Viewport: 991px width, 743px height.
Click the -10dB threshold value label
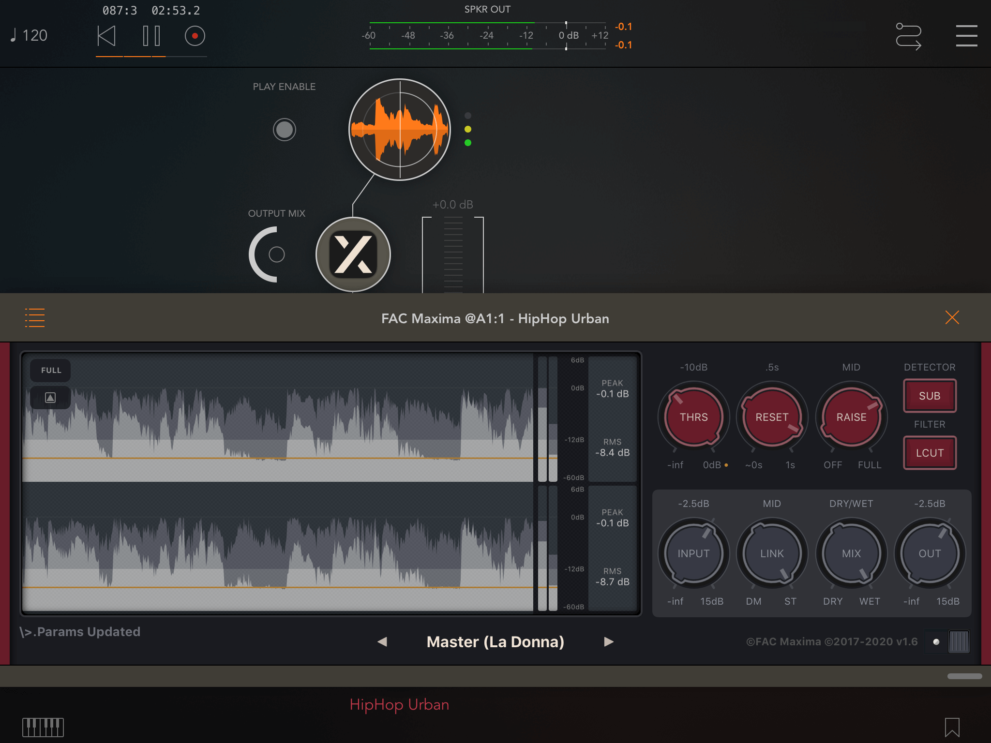tap(693, 367)
